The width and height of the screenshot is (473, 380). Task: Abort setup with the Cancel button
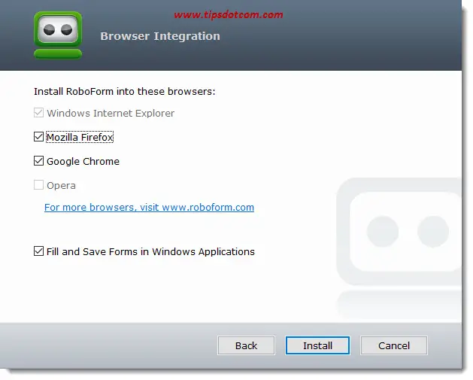coord(394,345)
